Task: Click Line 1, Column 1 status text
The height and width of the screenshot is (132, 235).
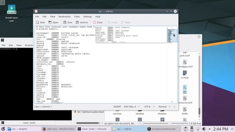Action: 43,107
